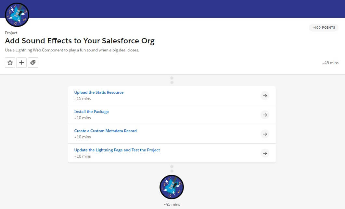The width and height of the screenshot is (345, 209).
Task: Click the Lightning Web Component description text
Action: click(x=72, y=50)
